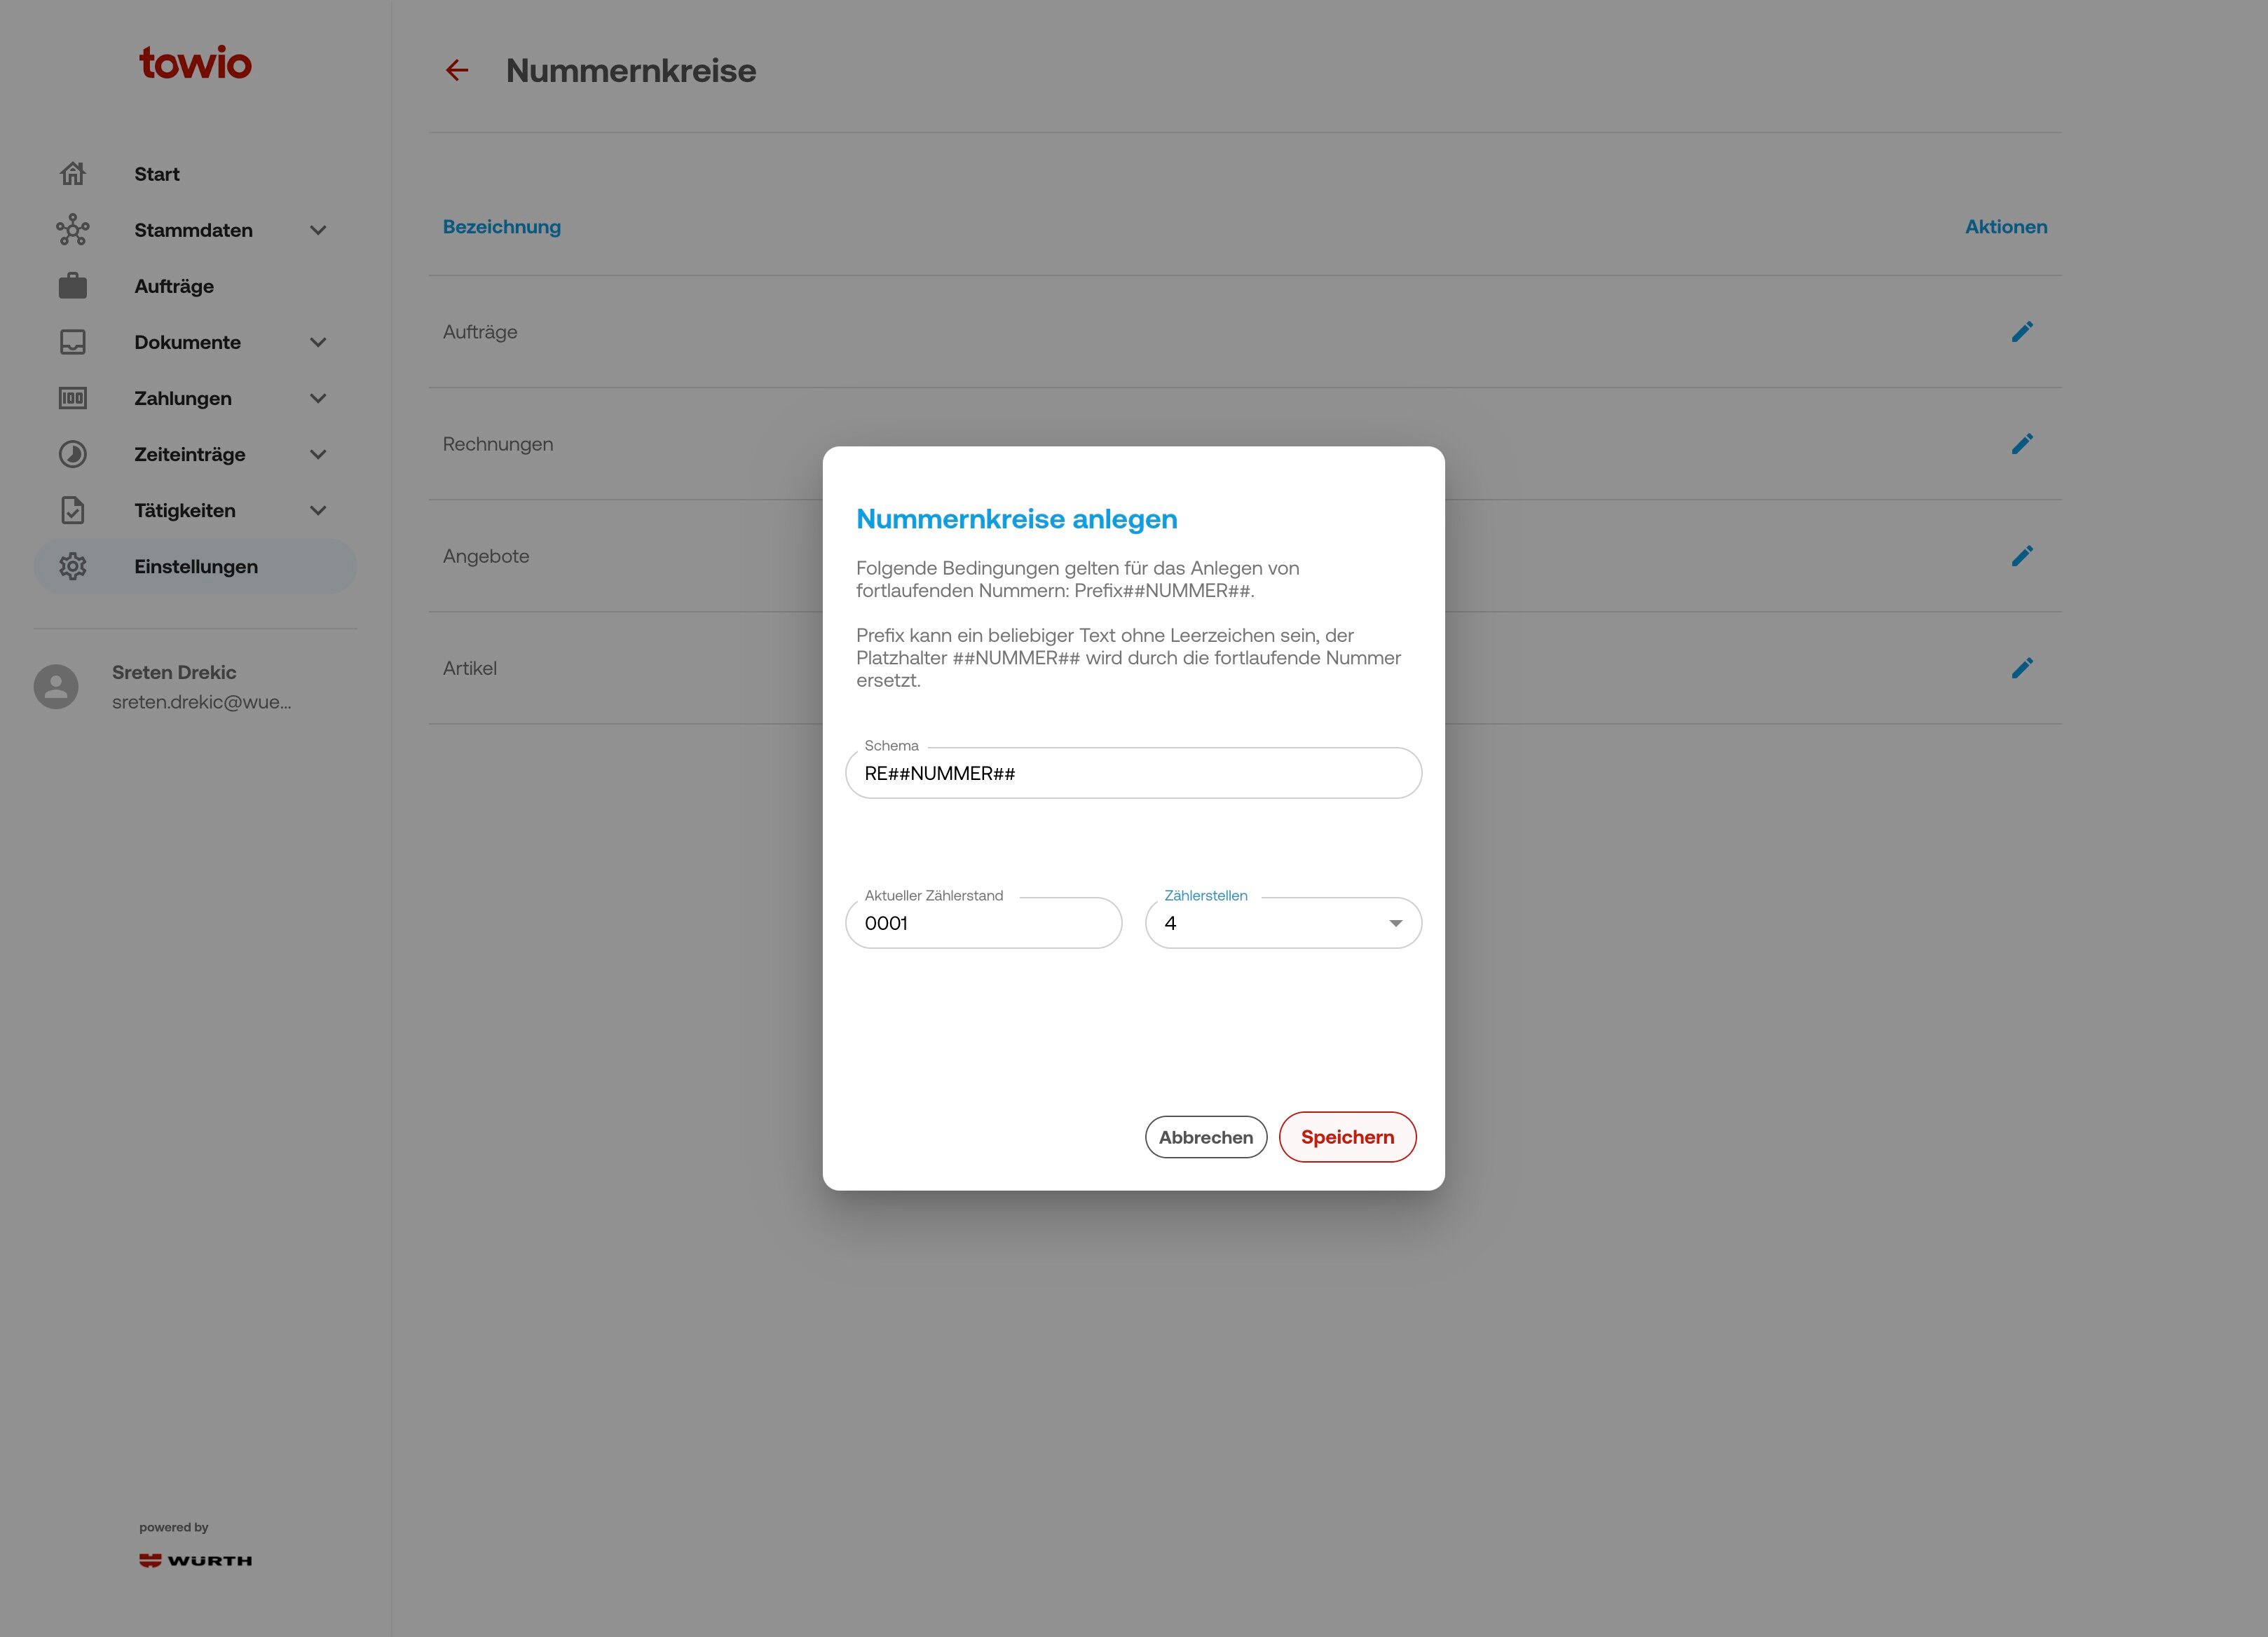Select the Artikel table row label
The height and width of the screenshot is (1637, 2268).
(x=470, y=668)
